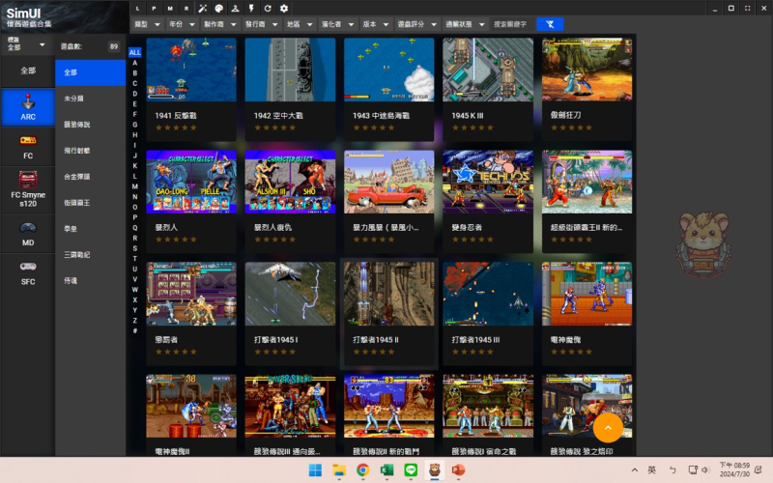Select the 三國戰紀 category
This screenshot has width=773, height=483.
pos(90,255)
